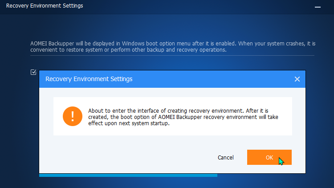Close the Recovery Environment Settings dialog
Image resolution: width=334 pixels, height=188 pixels.
(297, 79)
